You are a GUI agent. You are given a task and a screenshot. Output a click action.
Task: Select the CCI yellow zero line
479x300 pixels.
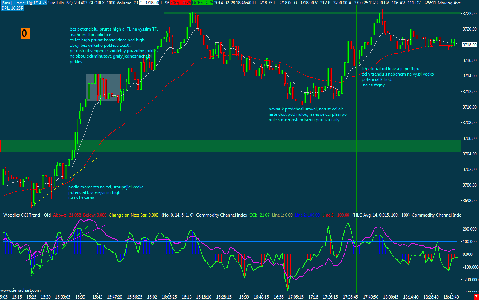[x=230, y=254]
